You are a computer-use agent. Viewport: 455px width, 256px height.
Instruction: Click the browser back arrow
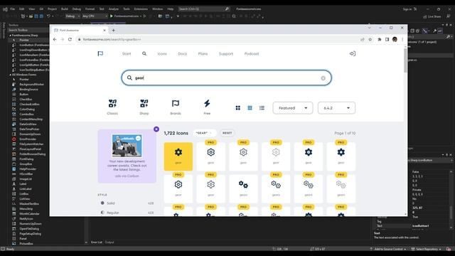(x=55, y=39)
